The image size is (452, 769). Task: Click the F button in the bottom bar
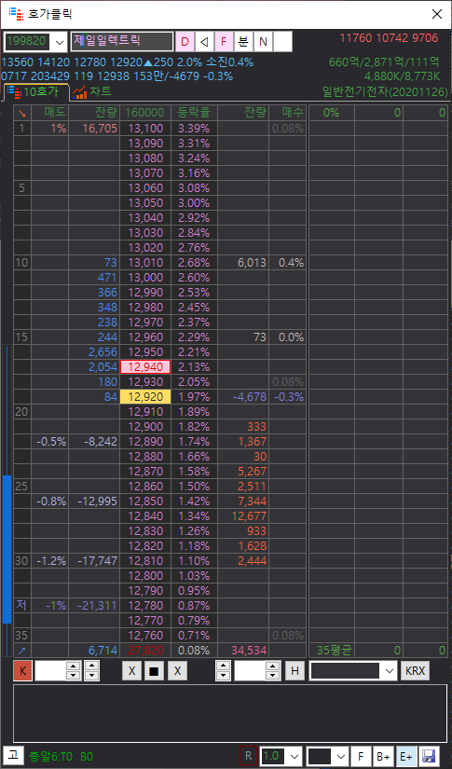point(361,756)
